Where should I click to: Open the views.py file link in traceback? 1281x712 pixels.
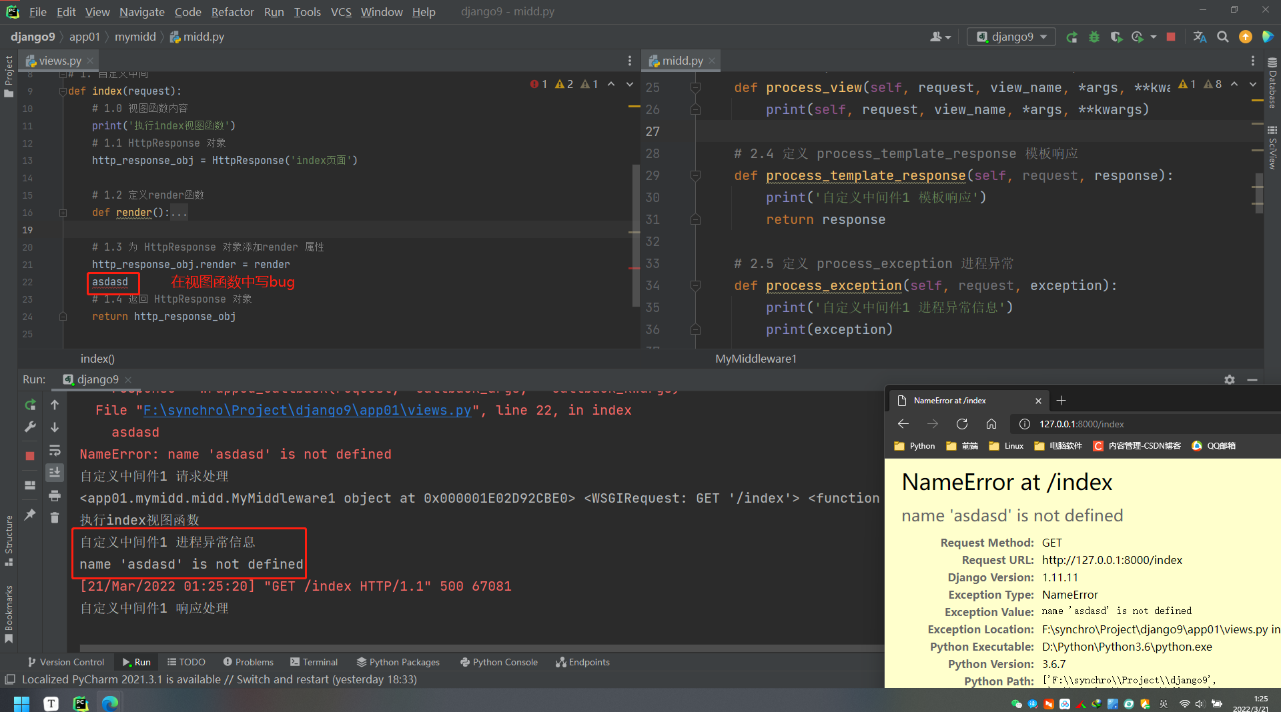tap(307, 411)
